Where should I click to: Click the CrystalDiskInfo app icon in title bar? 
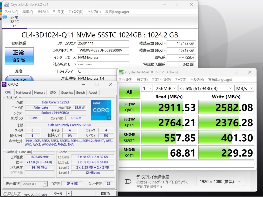tap(7, 4)
